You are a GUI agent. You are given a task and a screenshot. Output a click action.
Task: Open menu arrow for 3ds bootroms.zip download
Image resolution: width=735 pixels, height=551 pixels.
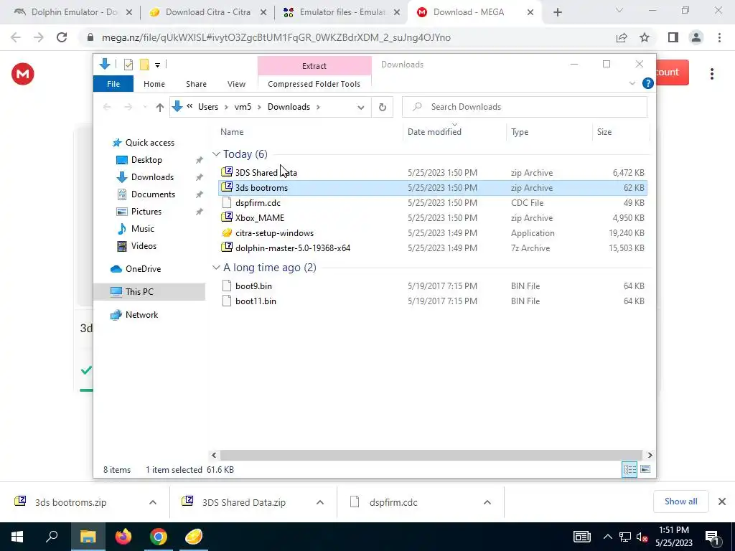coord(153,502)
